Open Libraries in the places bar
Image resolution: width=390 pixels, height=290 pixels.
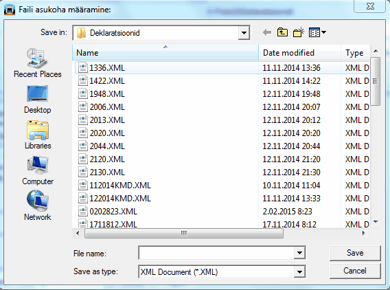coord(38,135)
